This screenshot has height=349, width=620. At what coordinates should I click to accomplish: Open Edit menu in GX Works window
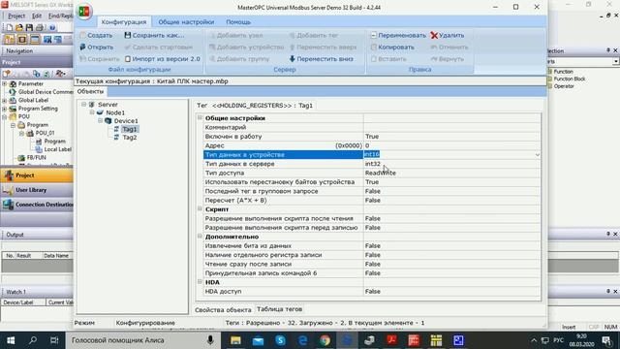[x=37, y=16]
